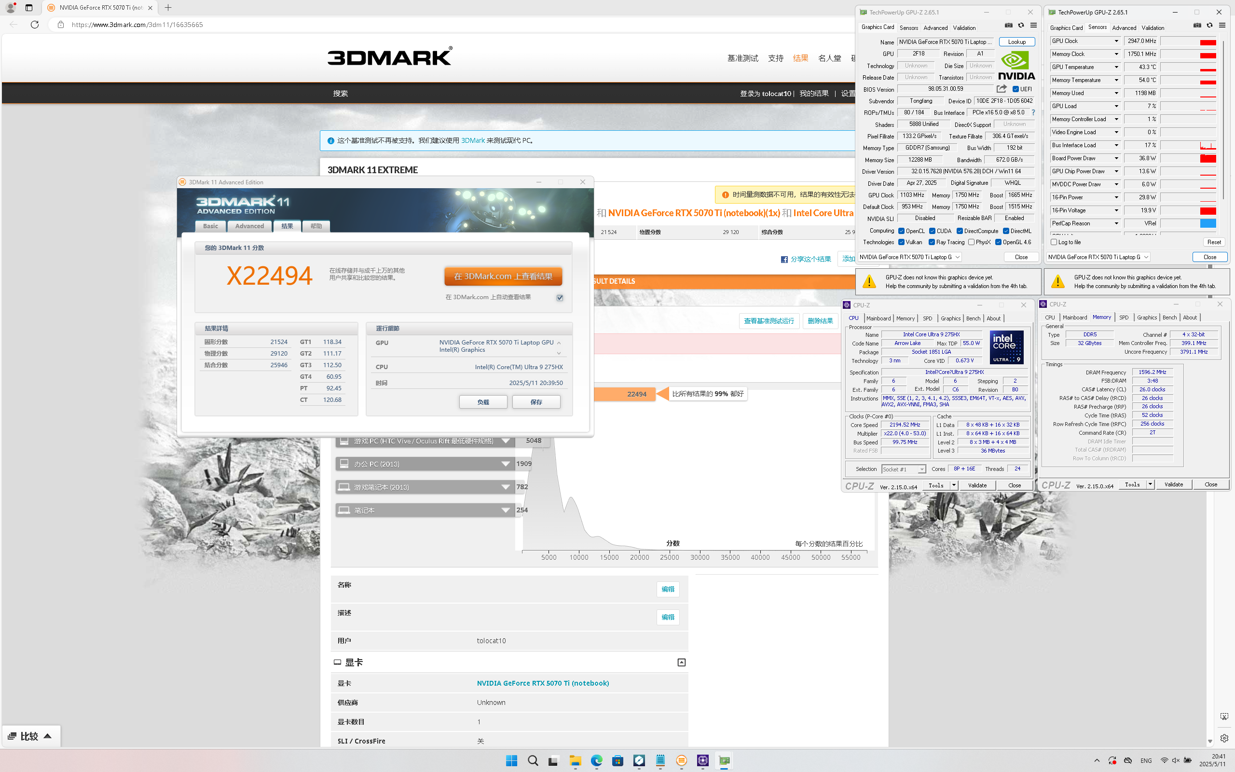Switch to the Advanced tab in the GPU-Z Graphics Card window
This screenshot has height=772, width=1235.
(x=935, y=28)
